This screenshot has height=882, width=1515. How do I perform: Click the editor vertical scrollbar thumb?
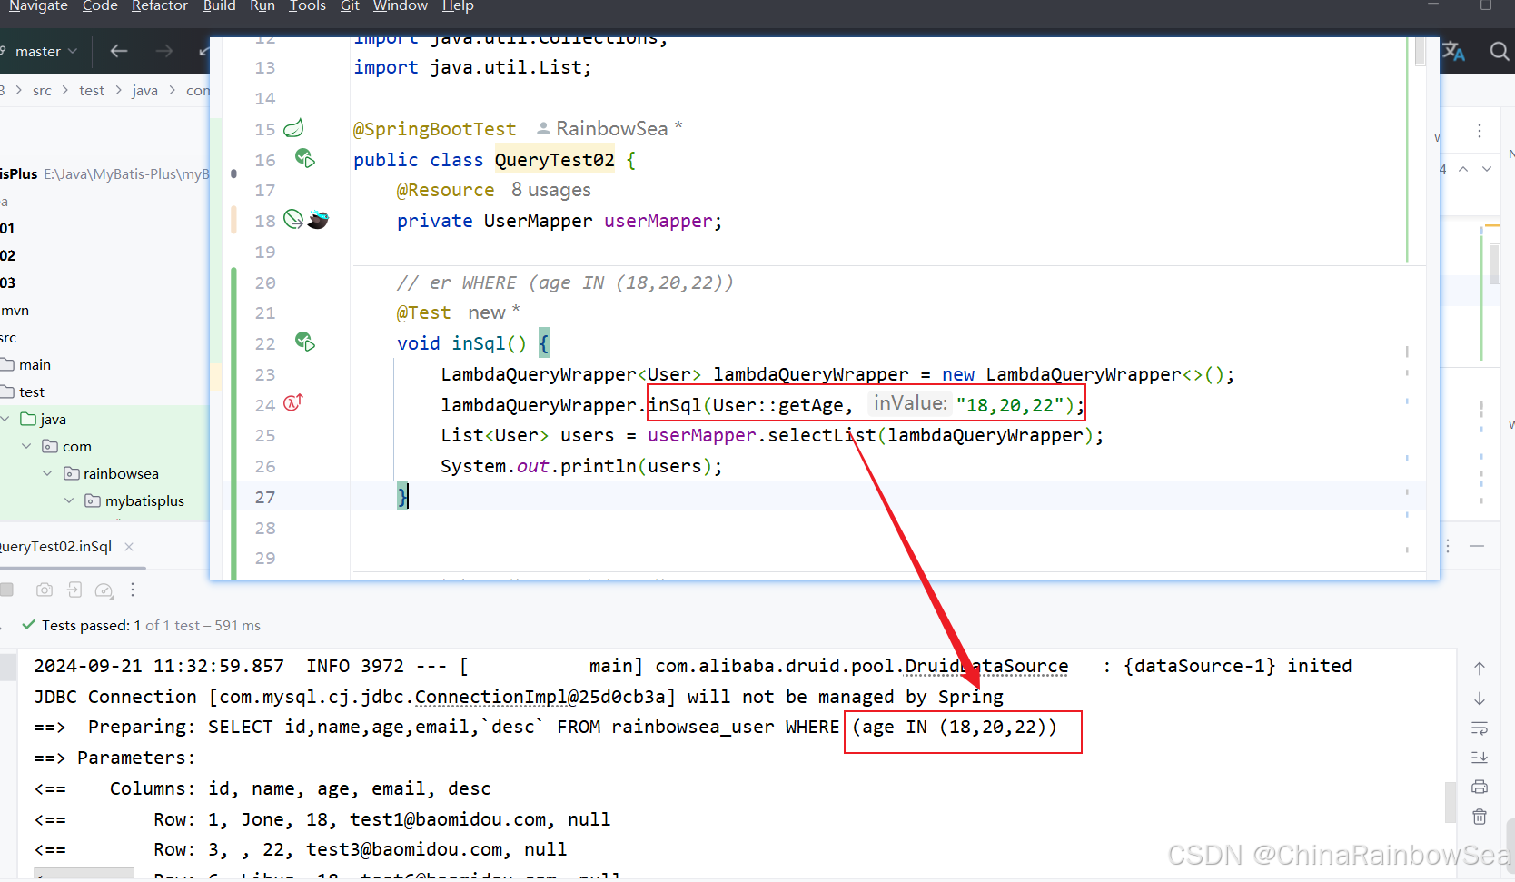[x=1494, y=263]
